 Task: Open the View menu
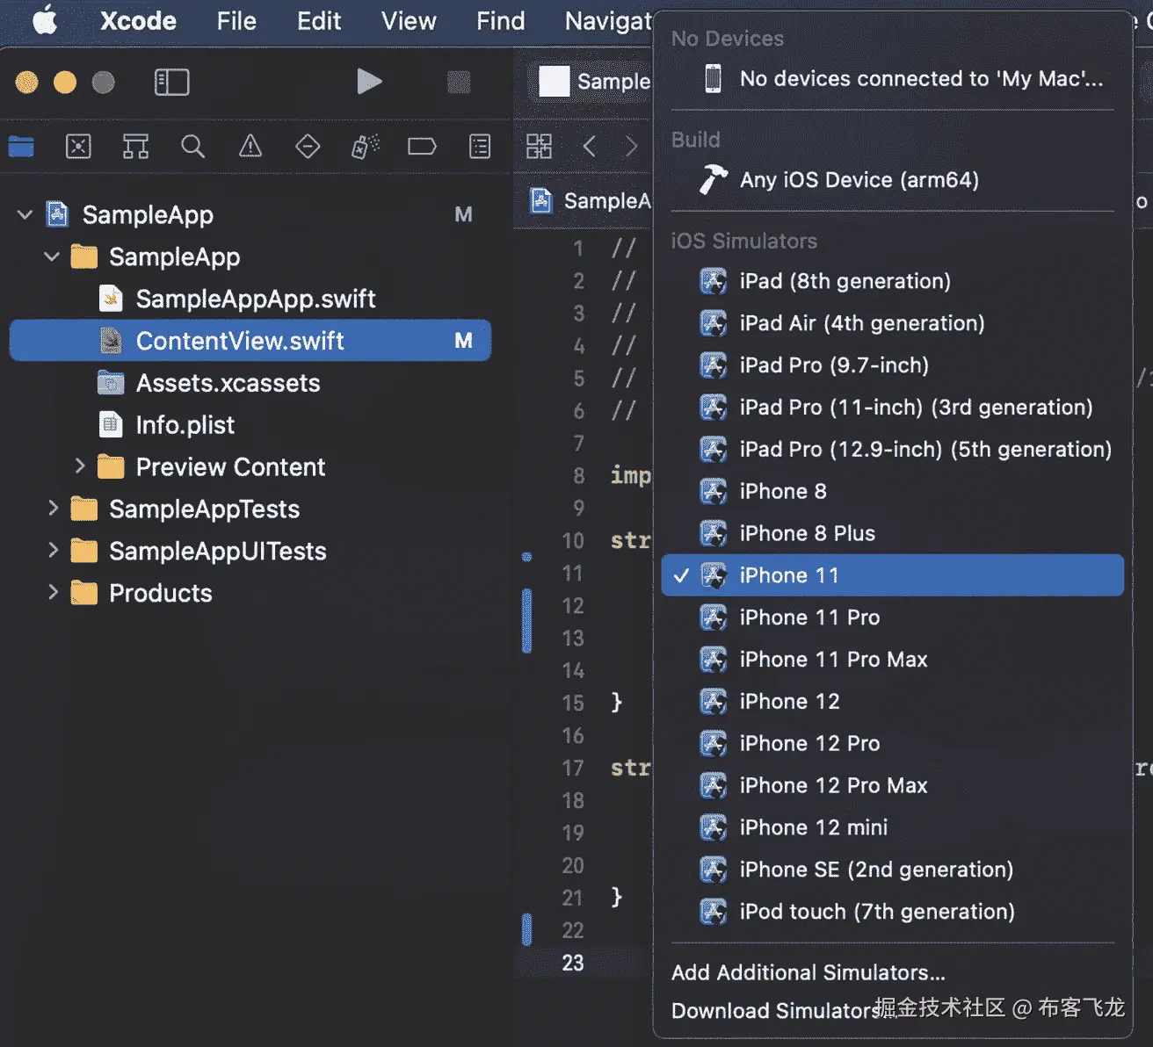(409, 20)
